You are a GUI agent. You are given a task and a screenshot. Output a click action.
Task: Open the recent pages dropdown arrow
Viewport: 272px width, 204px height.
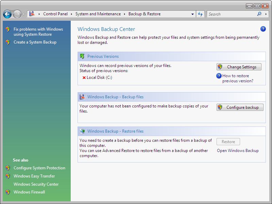click(23, 14)
